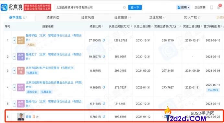Click the share chart icon beside 37.9500%
Screen dimensions: 224x123
coord(104,41)
